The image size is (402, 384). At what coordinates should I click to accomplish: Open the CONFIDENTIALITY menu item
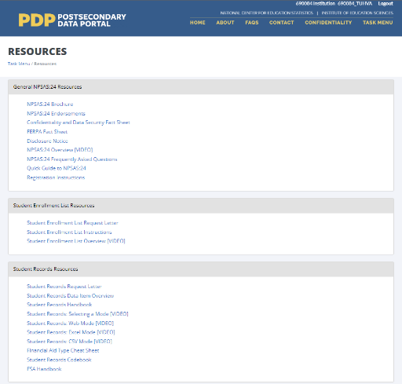click(x=328, y=23)
